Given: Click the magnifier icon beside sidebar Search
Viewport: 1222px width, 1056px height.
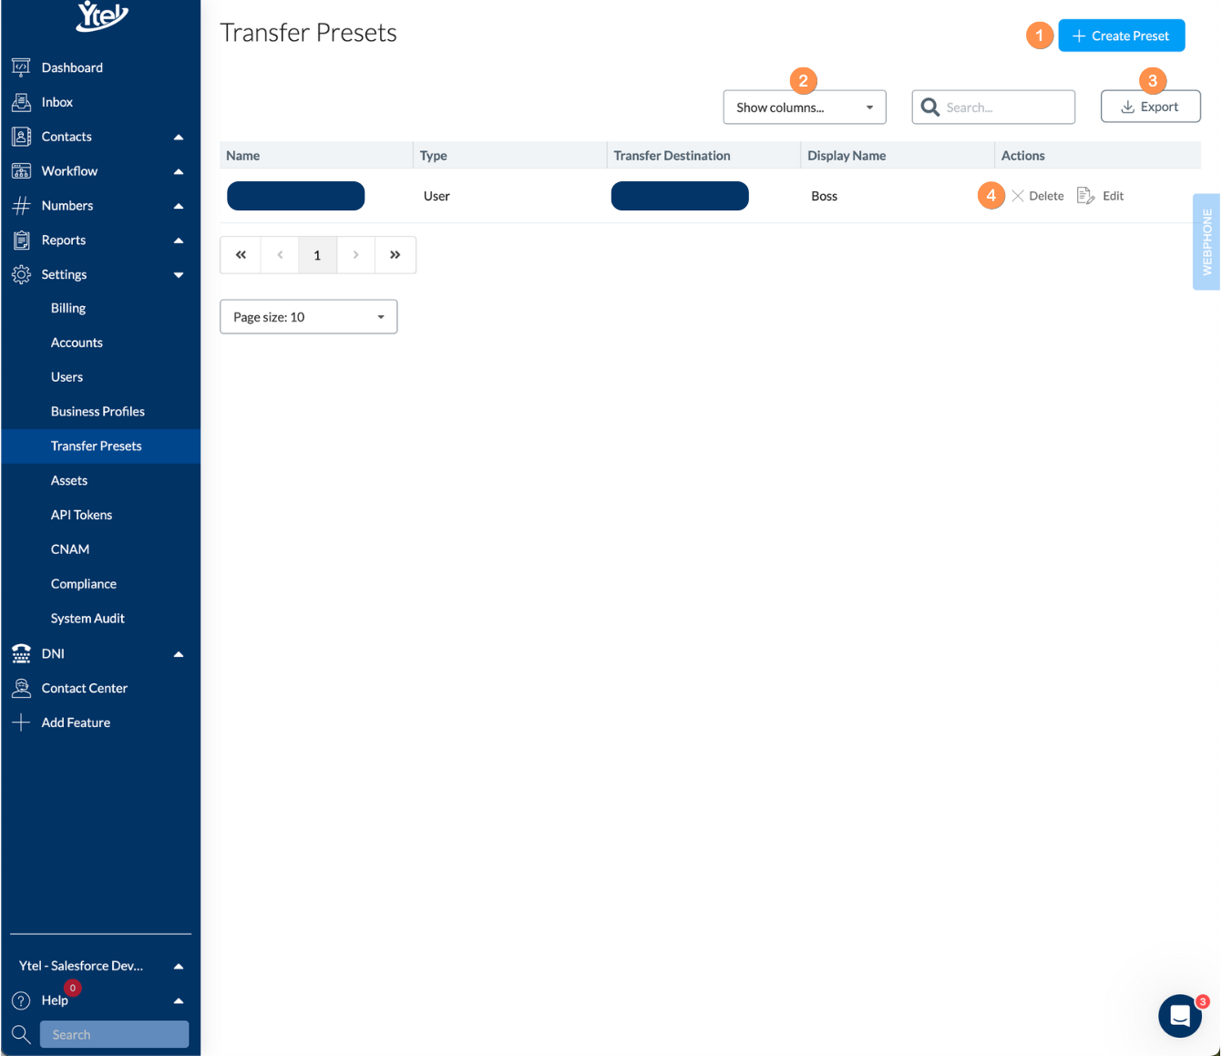Looking at the screenshot, I should [21, 1034].
